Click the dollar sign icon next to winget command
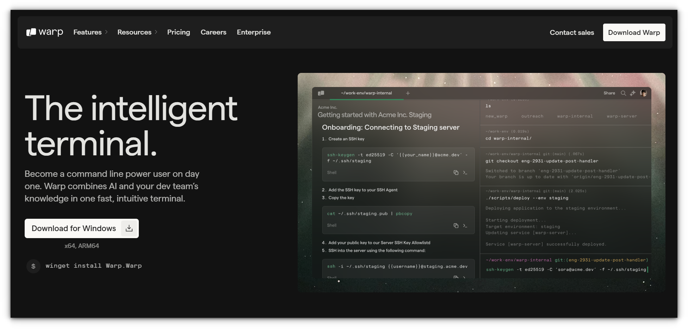Image resolution: width=688 pixels, height=329 pixels. pos(33,266)
